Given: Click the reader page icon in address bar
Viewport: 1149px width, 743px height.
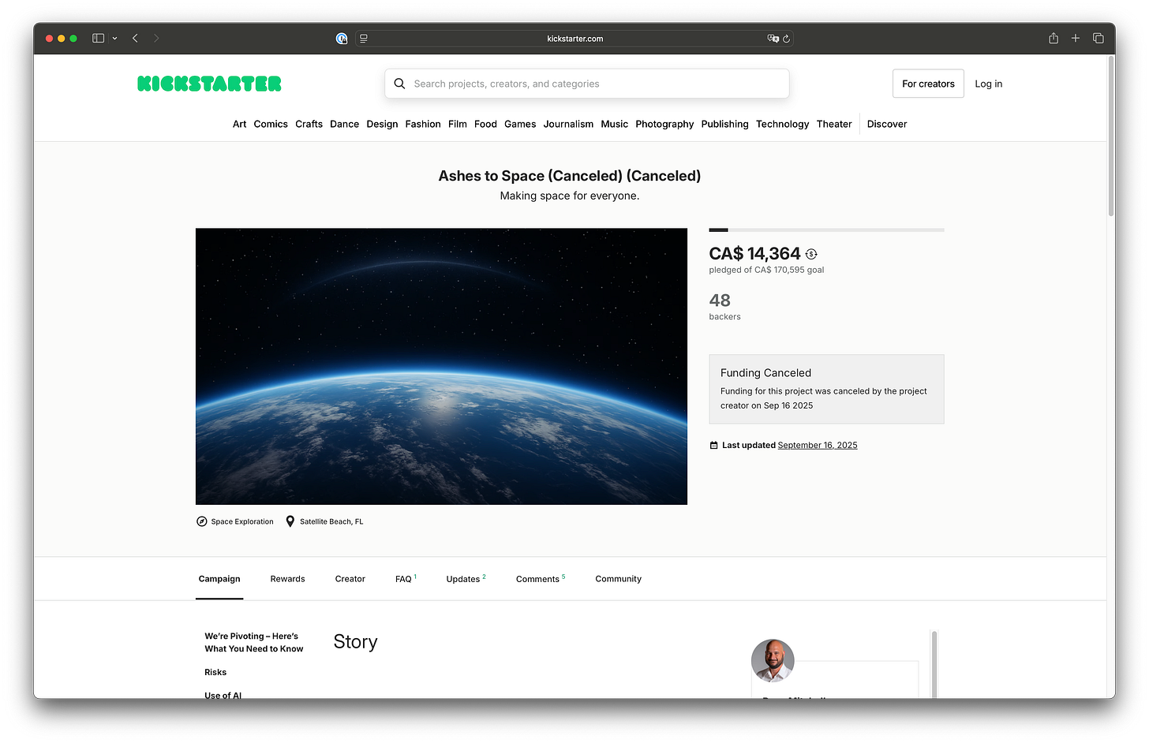Looking at the screenshot, I should point(364,38).
